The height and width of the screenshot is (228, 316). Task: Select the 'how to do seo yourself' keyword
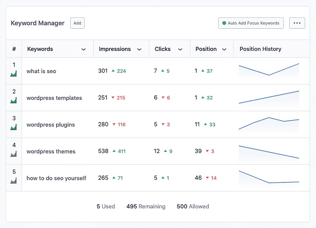coord(56,178)
